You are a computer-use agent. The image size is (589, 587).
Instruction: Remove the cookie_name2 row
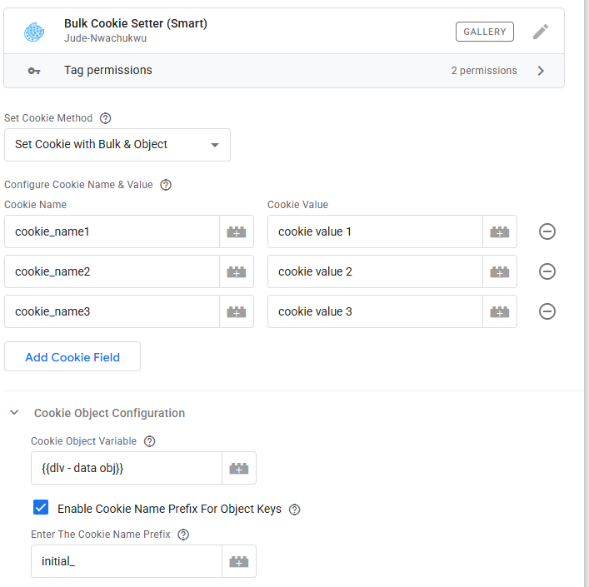coord(547,271)
